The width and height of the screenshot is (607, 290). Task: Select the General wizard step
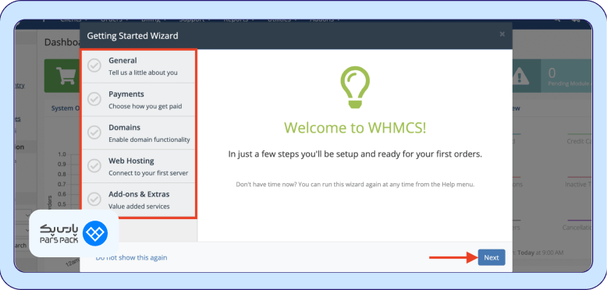click(138, 66)
